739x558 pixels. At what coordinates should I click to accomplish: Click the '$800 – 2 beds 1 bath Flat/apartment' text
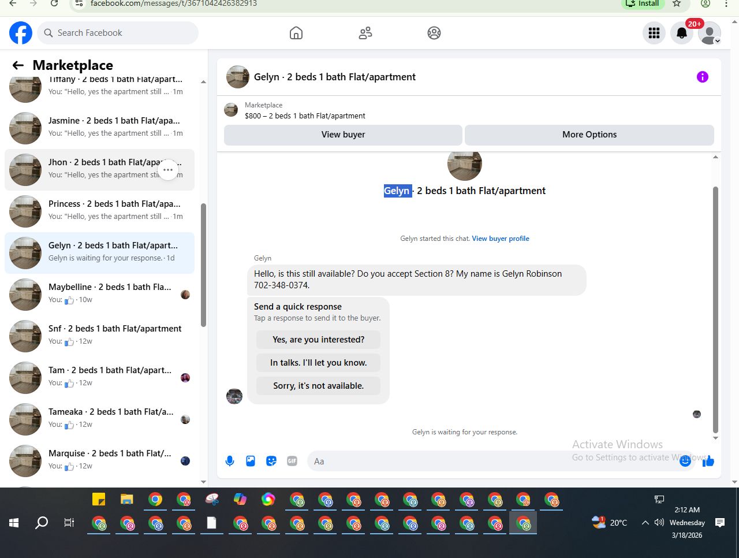point(305,116)
